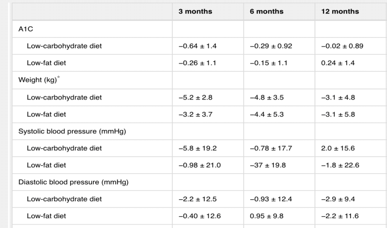This screenshot has width=387, height=228.
Task: Click the 6 months column header
Action: tap(266, 11)
